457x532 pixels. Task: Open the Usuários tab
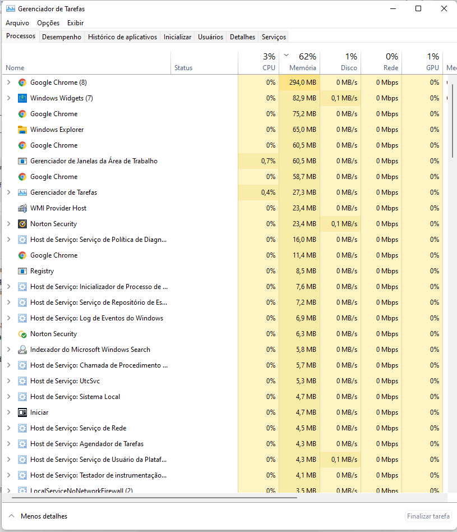point(210,37)
